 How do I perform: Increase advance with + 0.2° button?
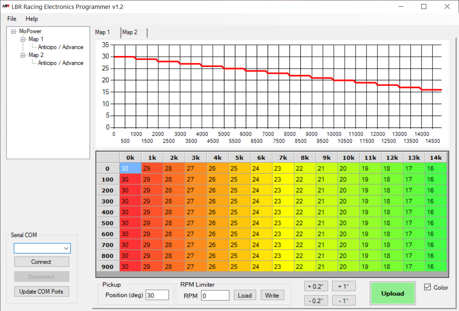316,286
